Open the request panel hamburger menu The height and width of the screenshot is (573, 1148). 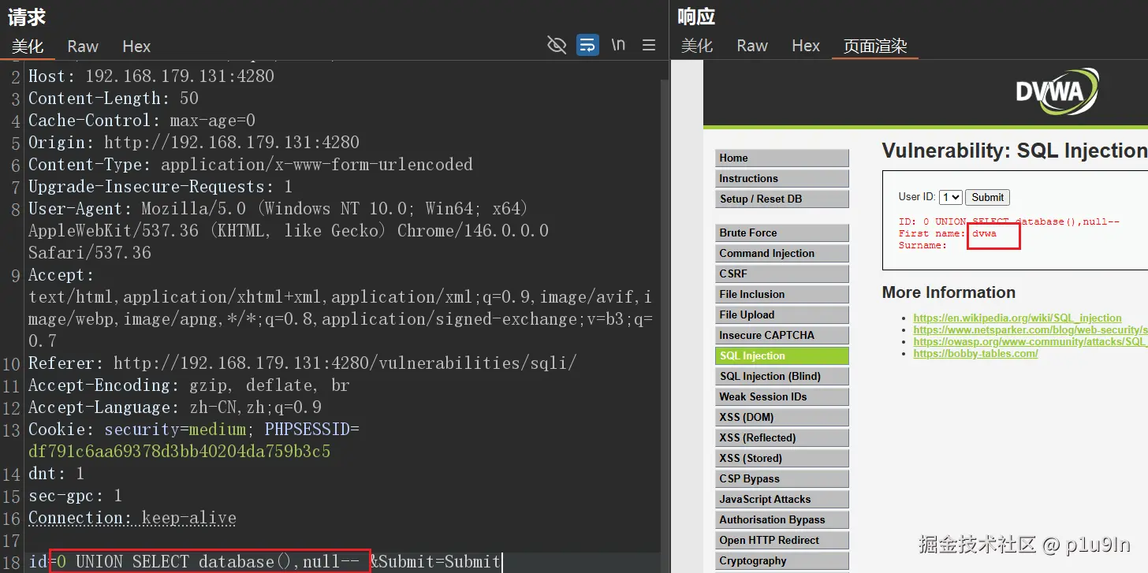pos(649,45)
